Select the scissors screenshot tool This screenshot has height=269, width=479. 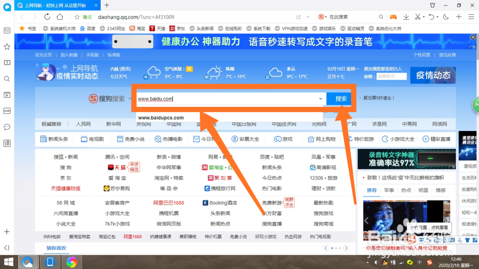[x=418, y=17]
